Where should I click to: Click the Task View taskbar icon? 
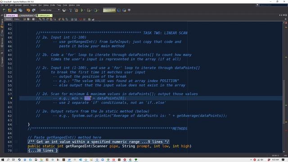pyautogui.click(x=13, y=160)
